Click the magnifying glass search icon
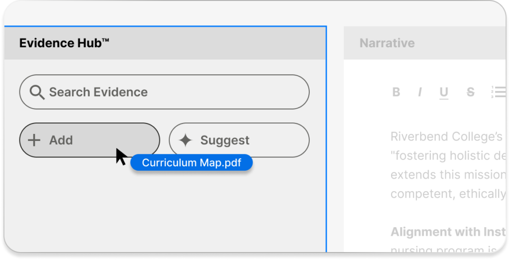The image size is (510, 260). 37,92
